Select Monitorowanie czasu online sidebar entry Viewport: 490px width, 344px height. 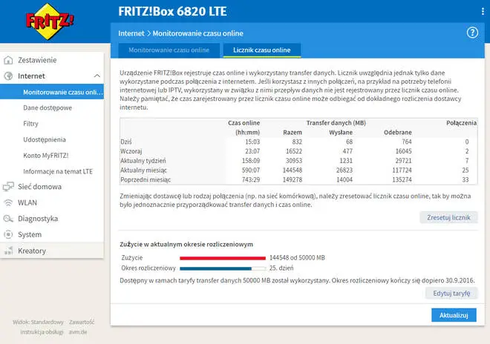point(52,92)
